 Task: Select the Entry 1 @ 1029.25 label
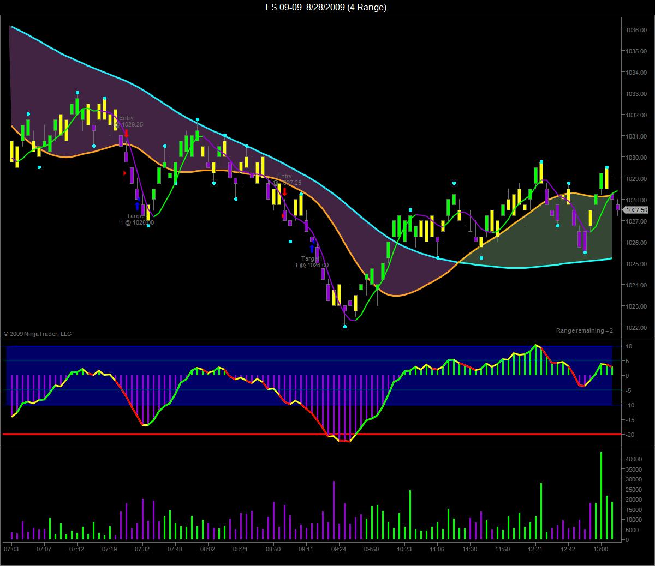coord(126,121)
